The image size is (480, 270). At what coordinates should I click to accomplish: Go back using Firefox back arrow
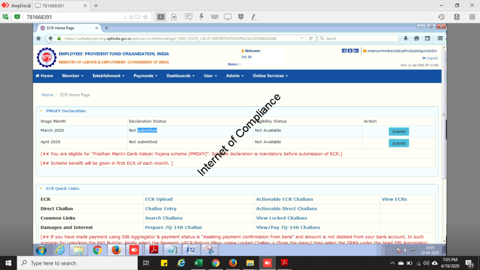pos(50,38)
